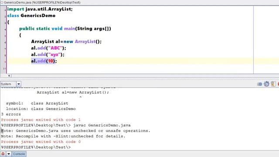Click the al.add("ABC"); statement
This screenshot has height=157, width=279.
[48, 48]
